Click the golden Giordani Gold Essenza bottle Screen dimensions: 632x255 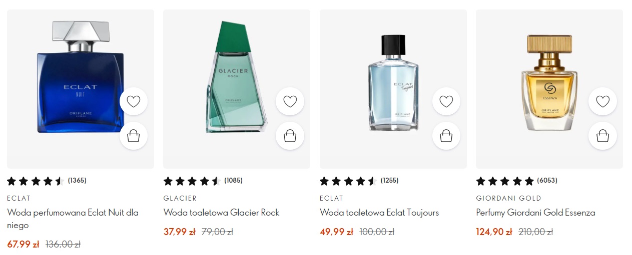pyautogui.click(x=549, y=82)
